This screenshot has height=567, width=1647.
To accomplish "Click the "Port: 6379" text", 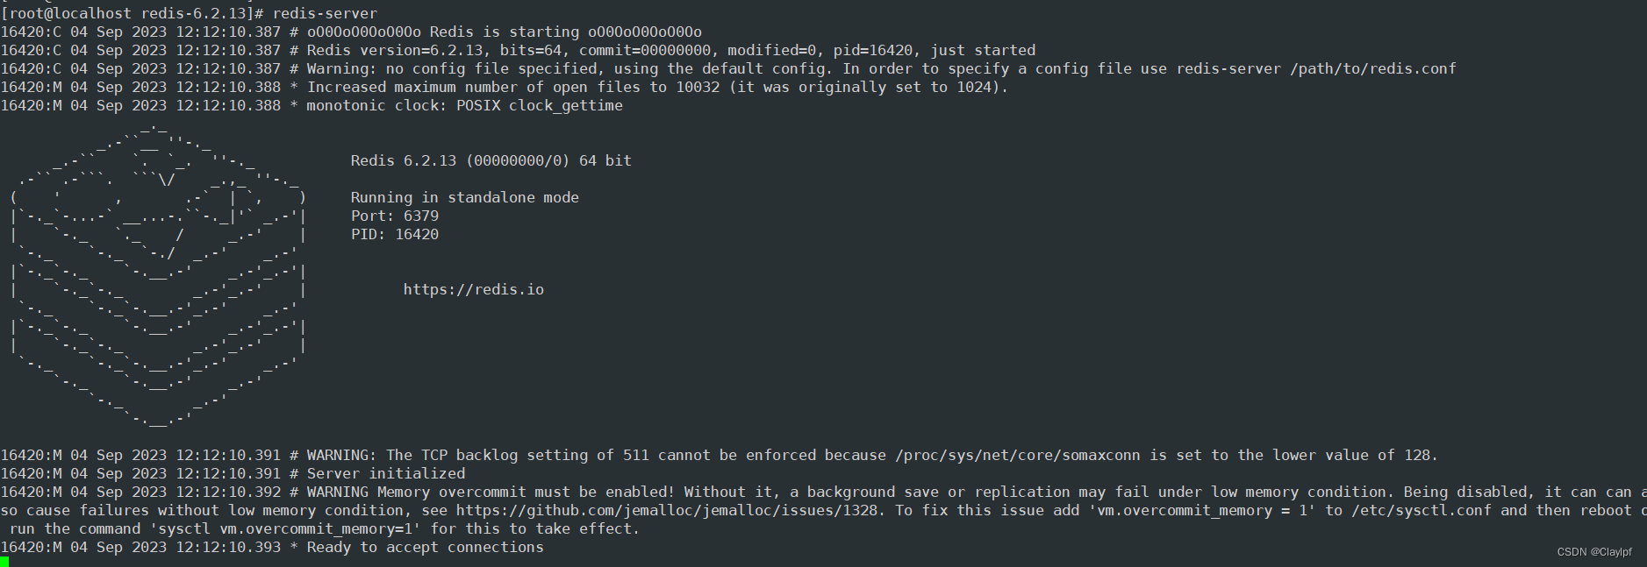I will coord(394,216).
